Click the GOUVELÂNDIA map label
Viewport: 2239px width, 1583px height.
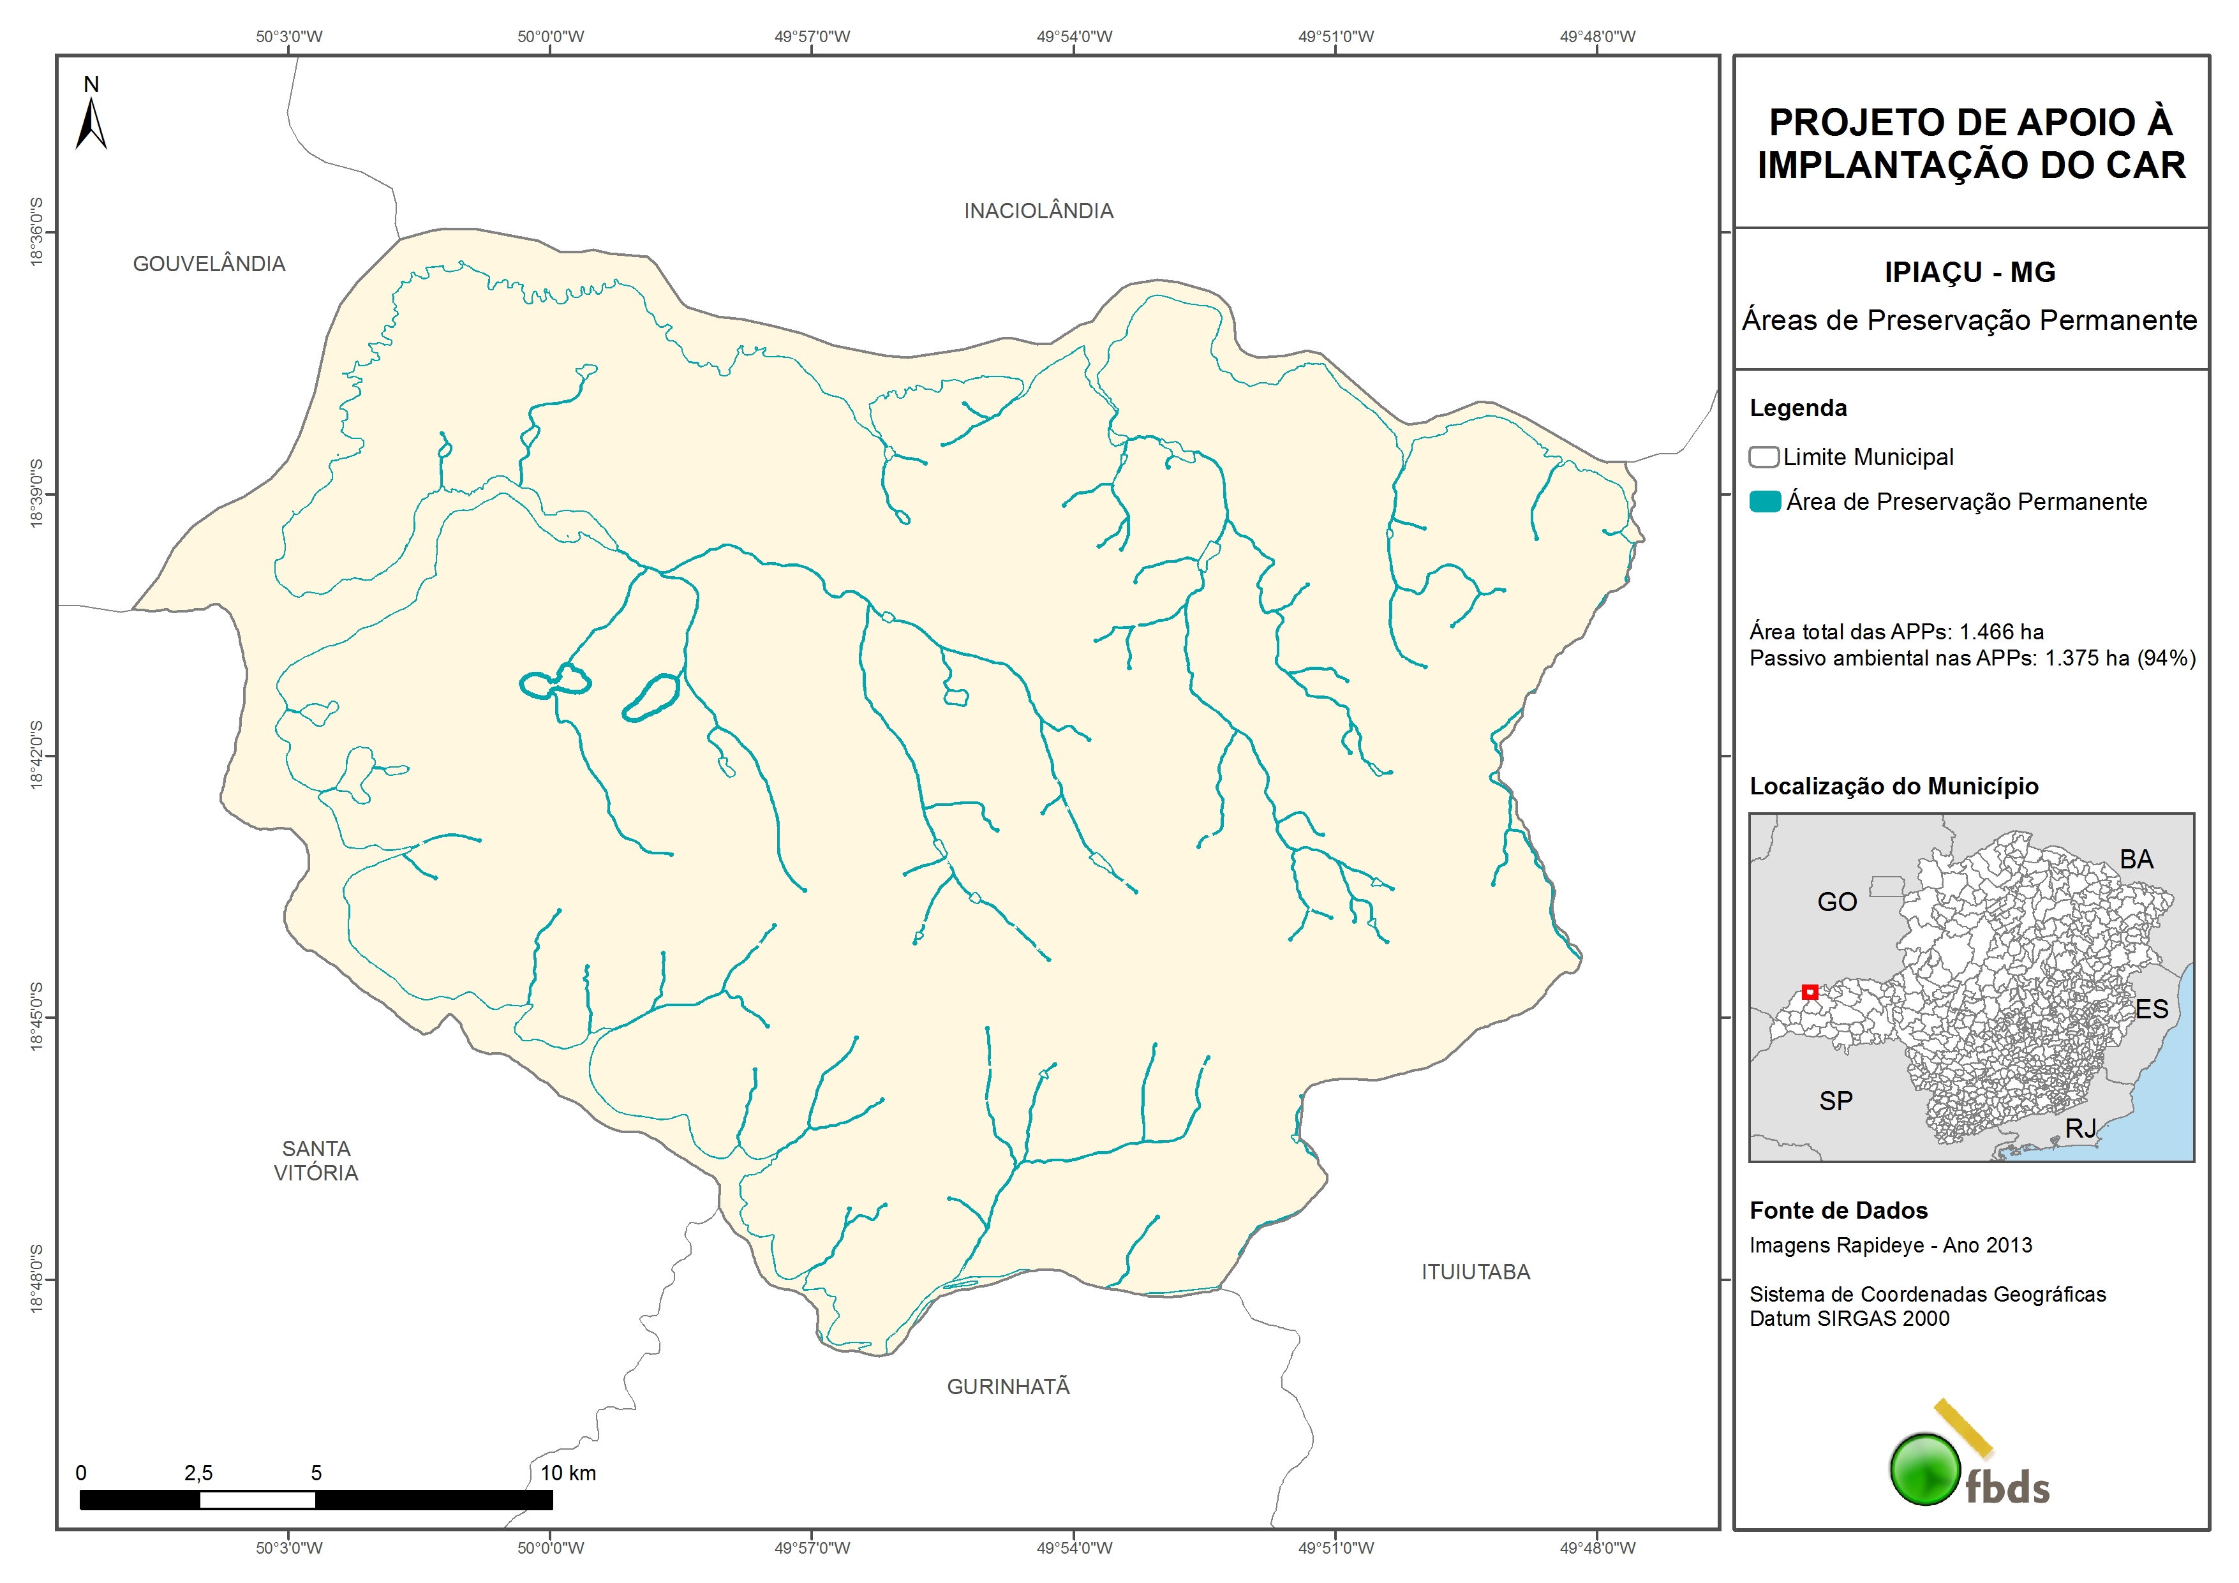tap(209, 264)
